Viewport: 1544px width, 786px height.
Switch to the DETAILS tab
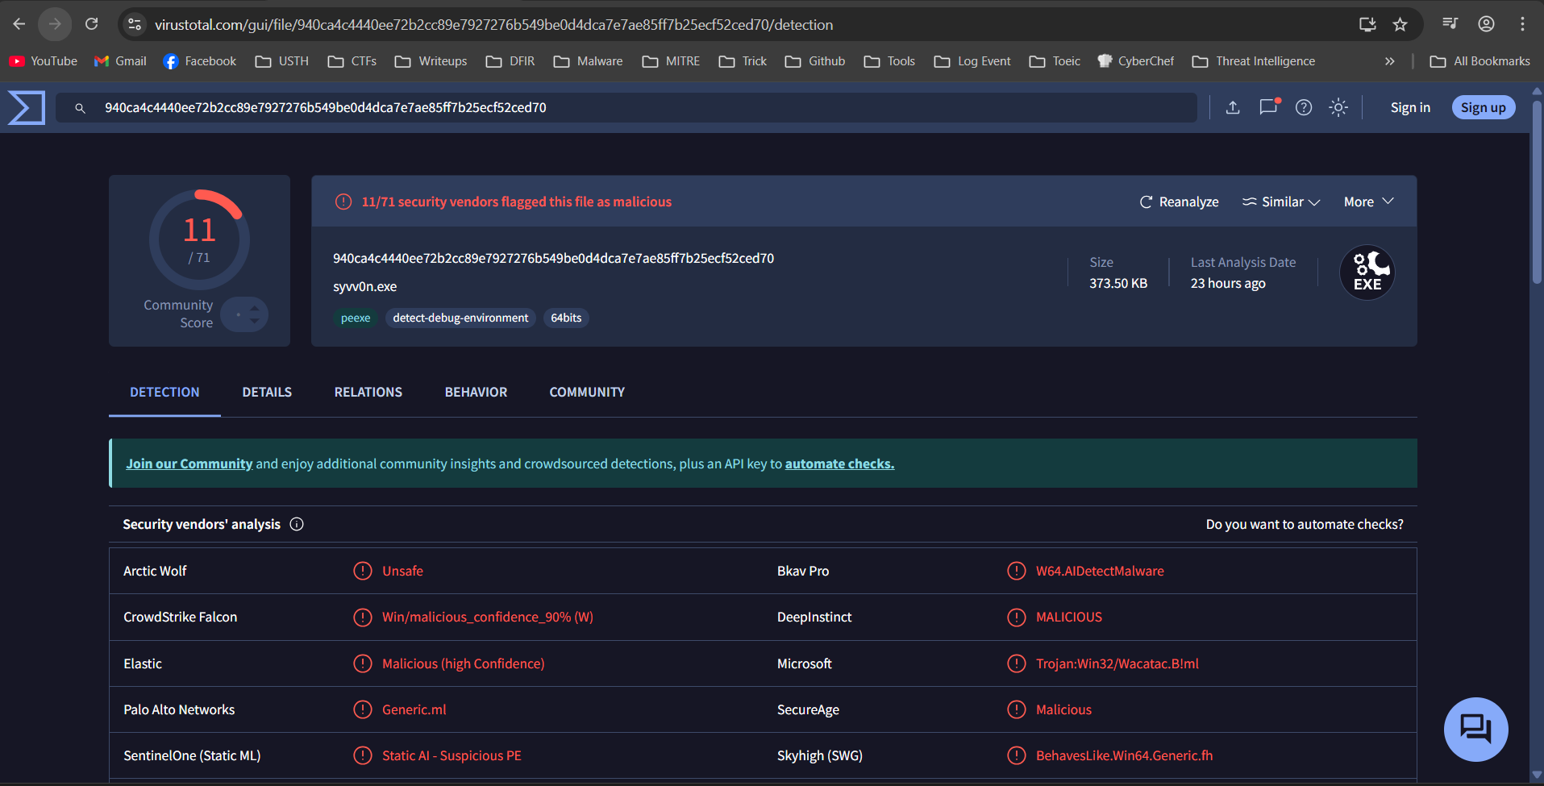tap(267, 393)
